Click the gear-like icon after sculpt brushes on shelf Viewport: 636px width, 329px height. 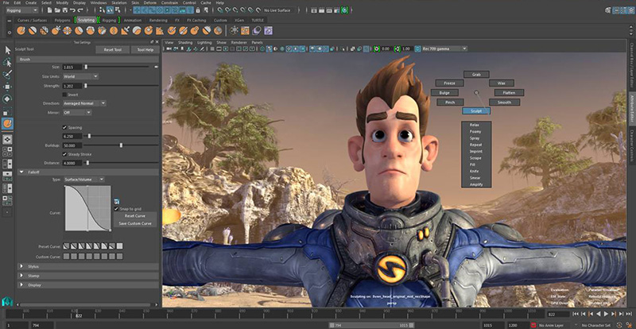pos(234,30)
